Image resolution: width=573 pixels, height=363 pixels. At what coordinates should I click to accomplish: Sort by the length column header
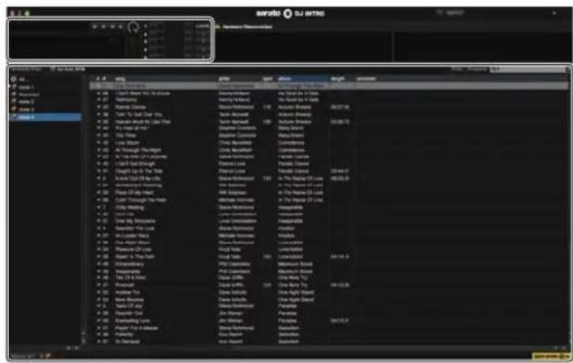337,79
